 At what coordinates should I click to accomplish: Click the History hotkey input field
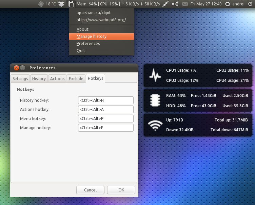pos(106,100)
